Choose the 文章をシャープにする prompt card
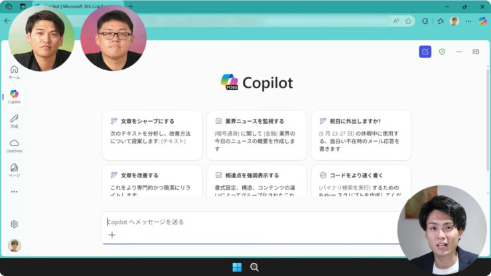Viewport: 491px width, 276px height. [152, 136]
